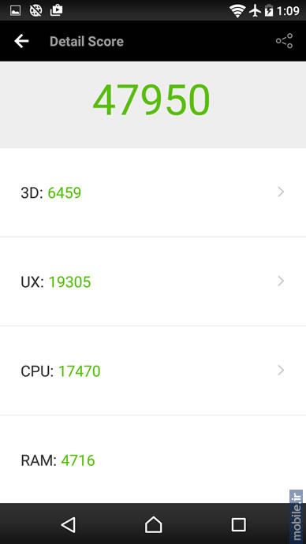Open the share icon in header
The height and width of the screenshot is (544, 306).
click(284, 41)
